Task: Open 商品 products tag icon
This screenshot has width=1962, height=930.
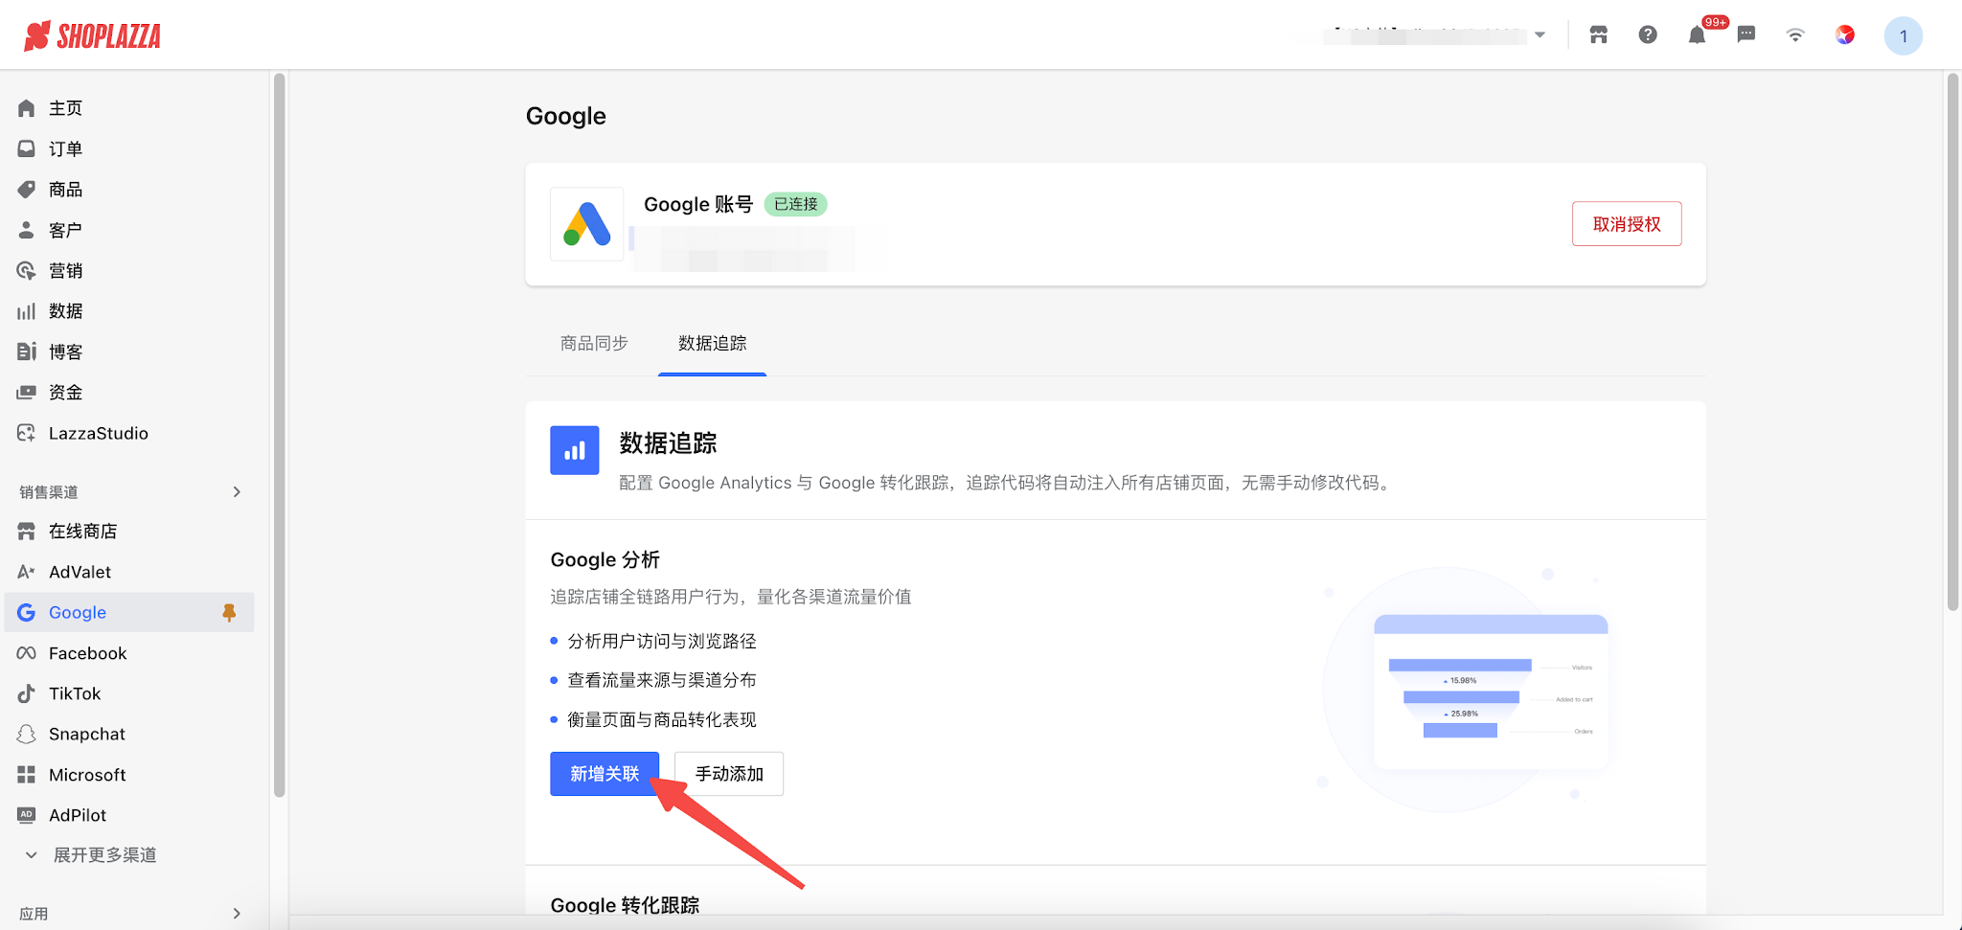Action: tap(27, 190)
